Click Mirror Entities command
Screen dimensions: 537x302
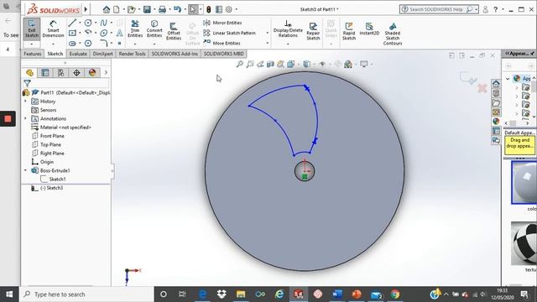[222, 23]
